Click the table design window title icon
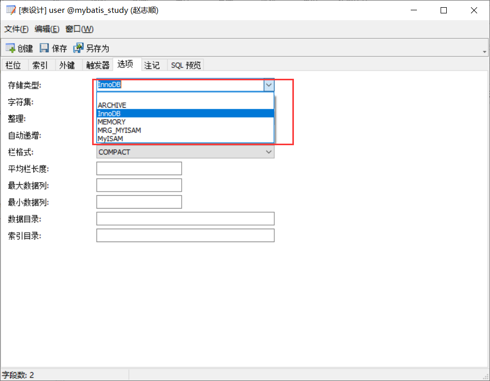This screenshot has width=490, height=381. (x=11, y=10)
